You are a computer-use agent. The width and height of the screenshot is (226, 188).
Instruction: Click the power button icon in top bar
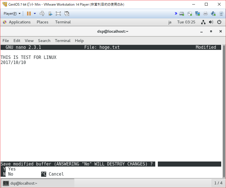(219, 22)
